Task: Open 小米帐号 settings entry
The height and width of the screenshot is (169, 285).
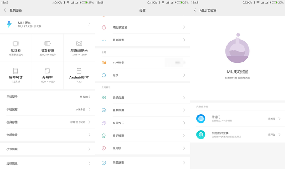Action: coord(142,62)
